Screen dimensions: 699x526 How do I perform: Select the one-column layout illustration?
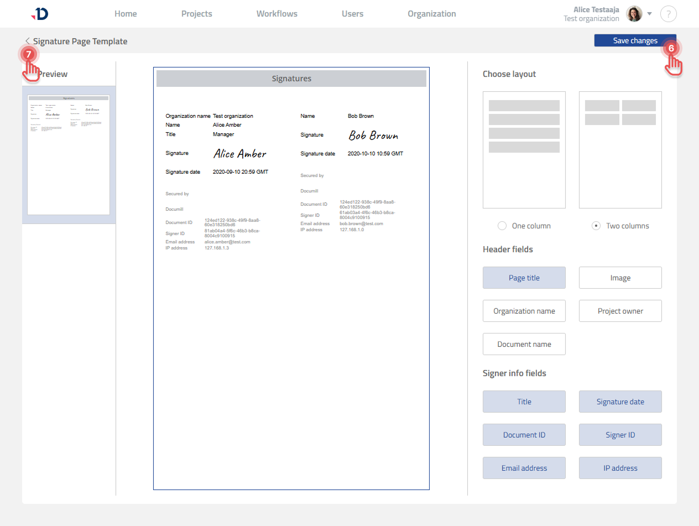pyautogui.click(x=524, y=149)
